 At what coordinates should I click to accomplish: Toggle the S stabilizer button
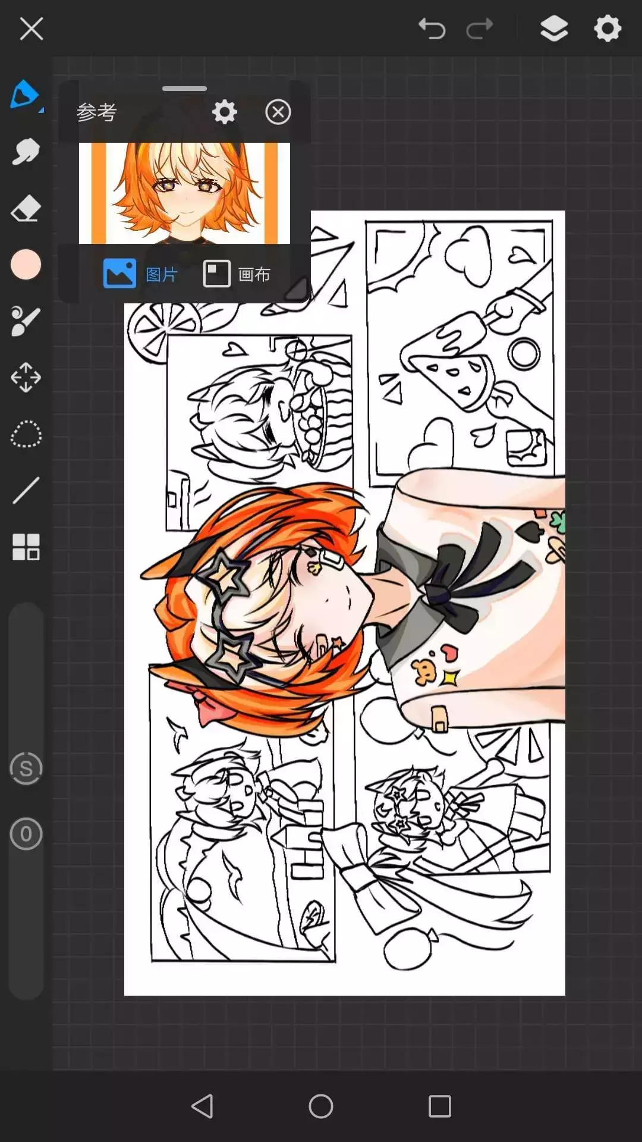coord(26,768)
